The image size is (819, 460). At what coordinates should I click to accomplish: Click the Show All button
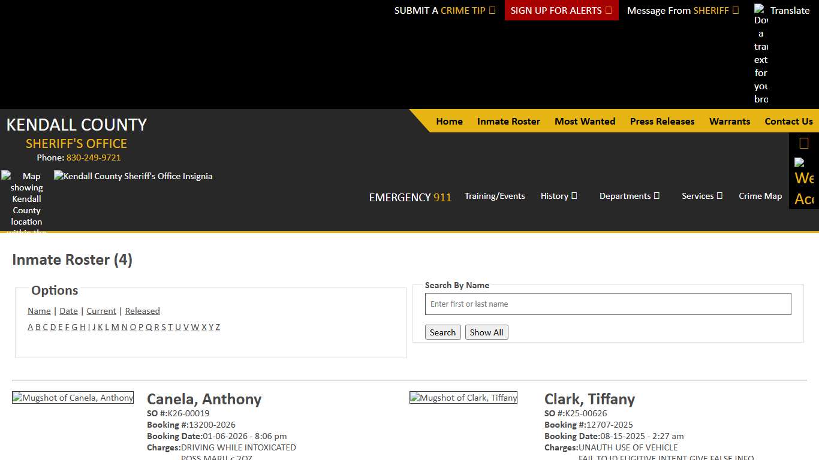click(486, 332)
